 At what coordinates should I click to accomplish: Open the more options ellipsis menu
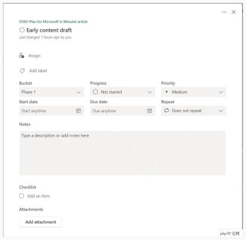[x=224, y=12]
